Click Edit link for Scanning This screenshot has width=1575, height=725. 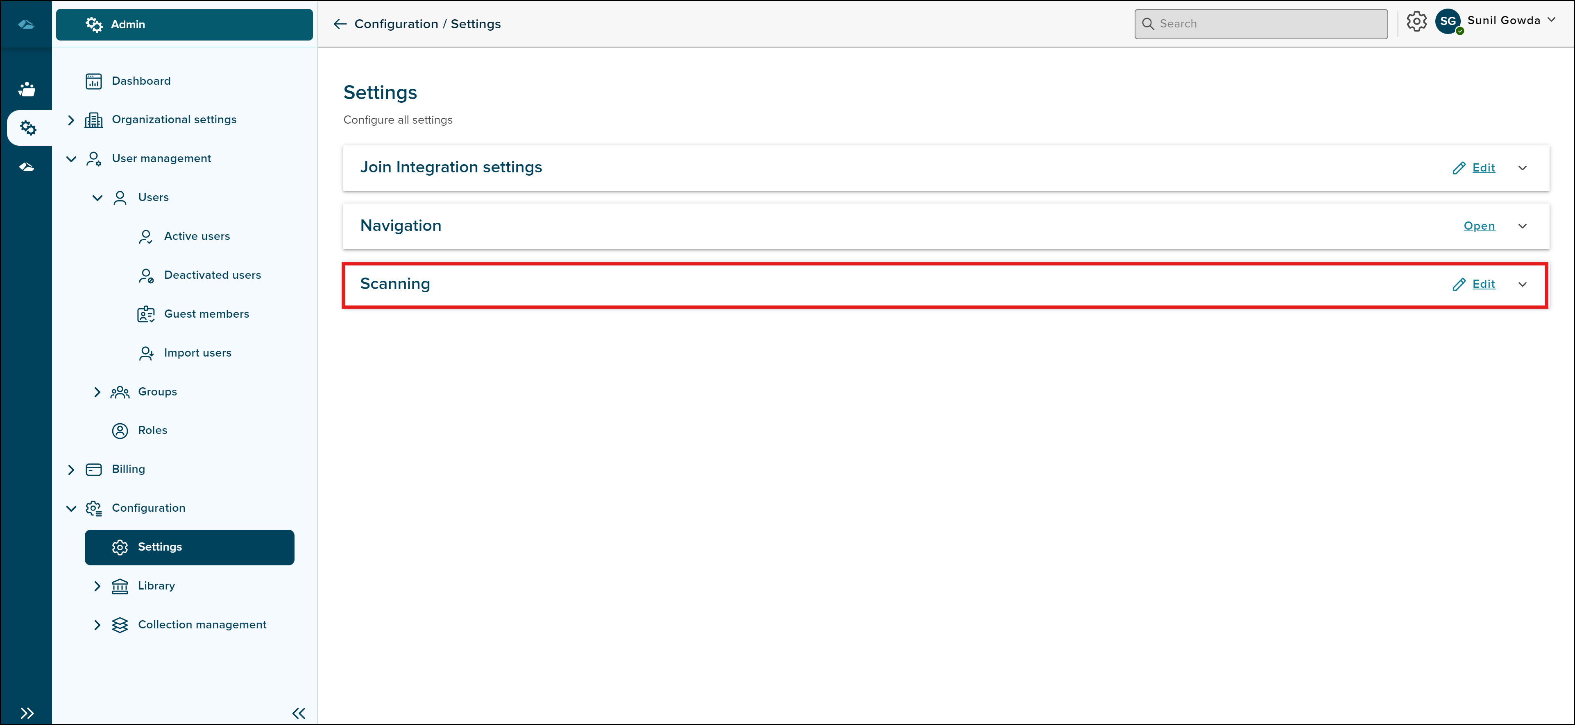pyautogui.click(x=1483, y=285)
